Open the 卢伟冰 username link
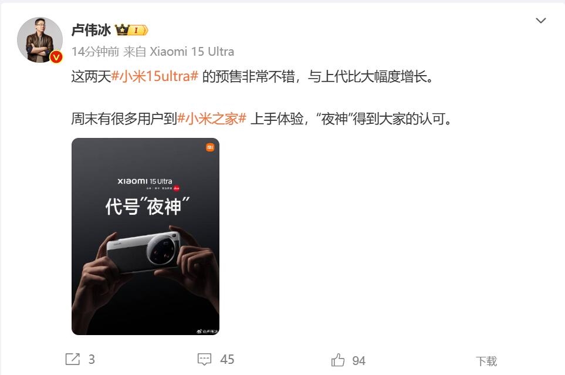This screenshot has width=565, height=375. pos(91,30)
